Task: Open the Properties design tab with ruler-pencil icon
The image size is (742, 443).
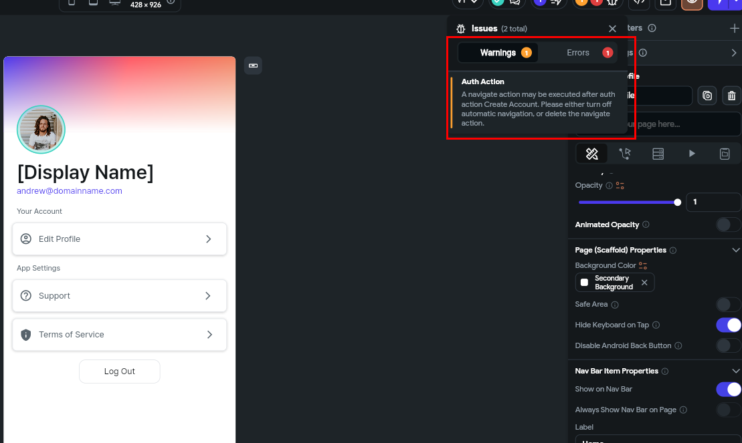Action: pos(592,154)
